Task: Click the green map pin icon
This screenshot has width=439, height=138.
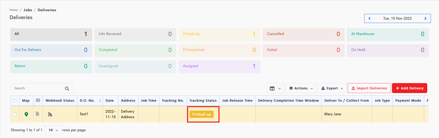Action: [x=26, y=114]
